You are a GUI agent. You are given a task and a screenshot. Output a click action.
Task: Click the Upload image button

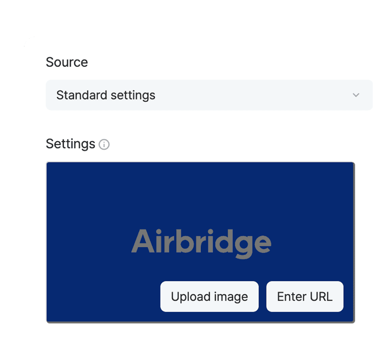(x=209, y=297)
